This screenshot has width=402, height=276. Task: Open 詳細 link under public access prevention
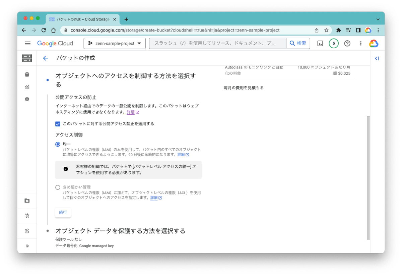[133, 112]
